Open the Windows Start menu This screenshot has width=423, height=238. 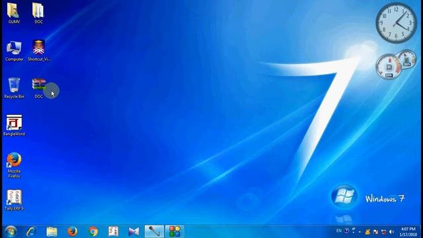point(11,231)
